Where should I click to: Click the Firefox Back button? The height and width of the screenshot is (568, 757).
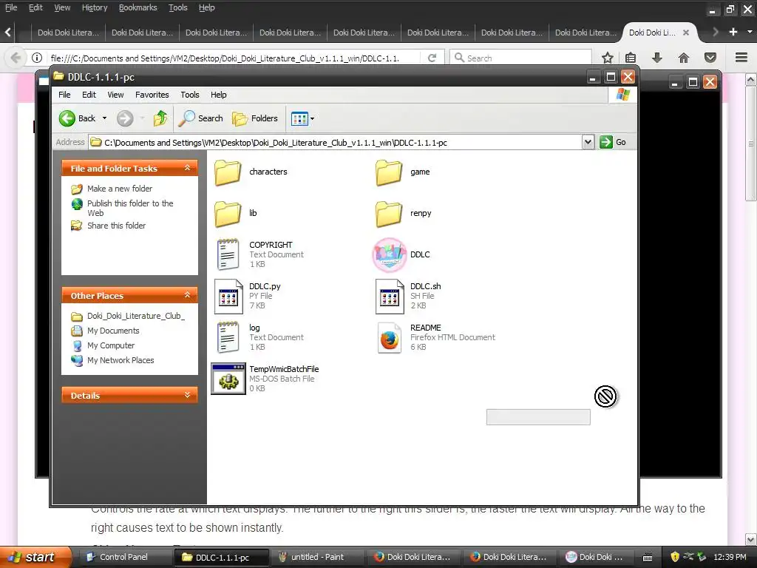point(16,58)
